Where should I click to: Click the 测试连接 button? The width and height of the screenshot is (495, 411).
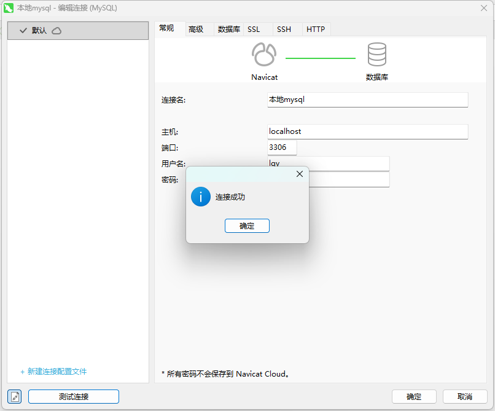pyautogui.click(x=74, y=396)
